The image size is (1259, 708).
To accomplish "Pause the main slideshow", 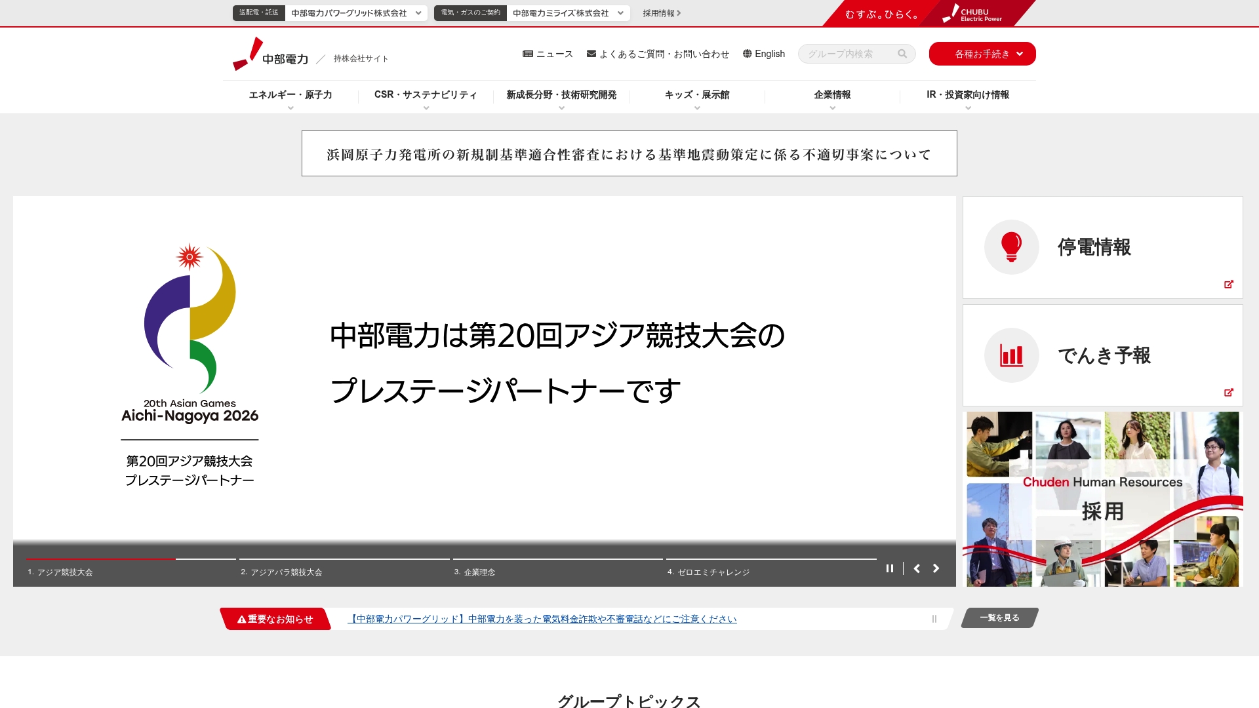I will [x=890, y=568].
